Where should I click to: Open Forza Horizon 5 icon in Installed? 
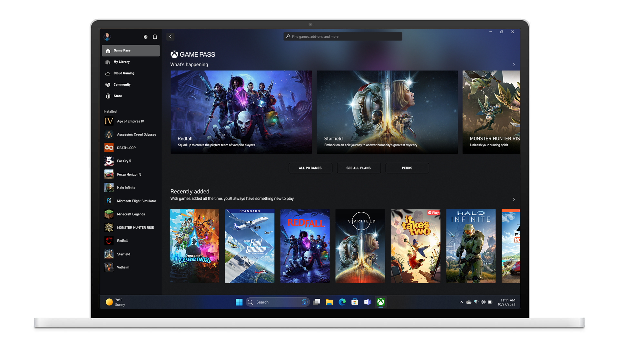click(109, 174)
